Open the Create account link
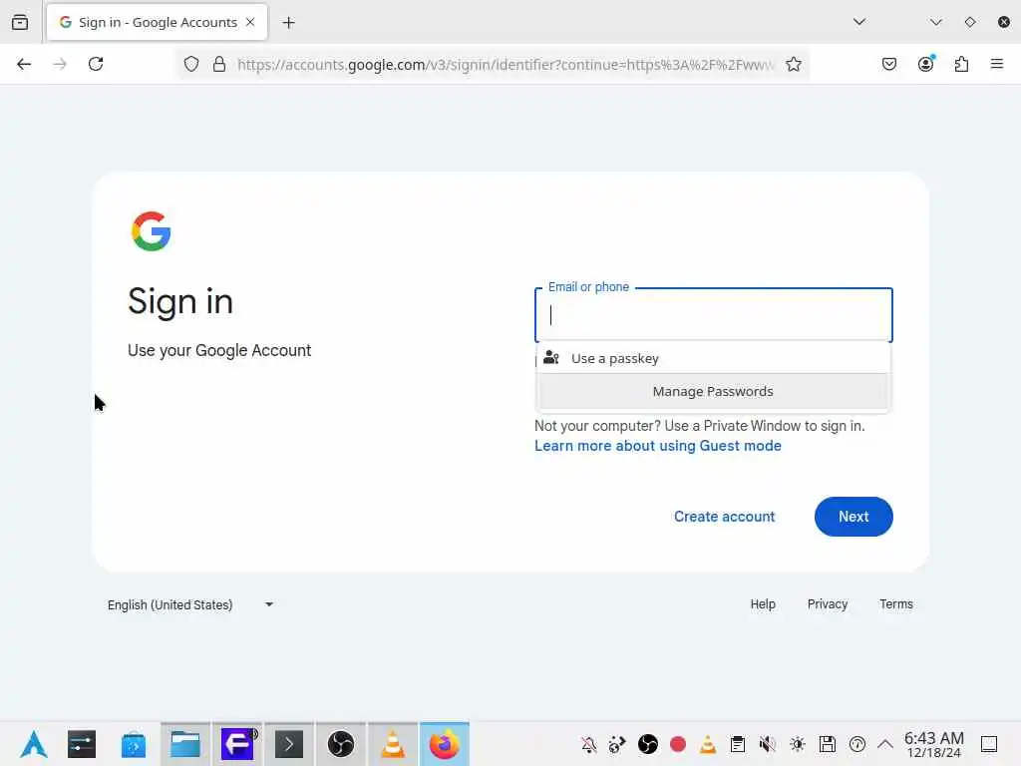The image size is (1021, 766). tap(724, 517)
